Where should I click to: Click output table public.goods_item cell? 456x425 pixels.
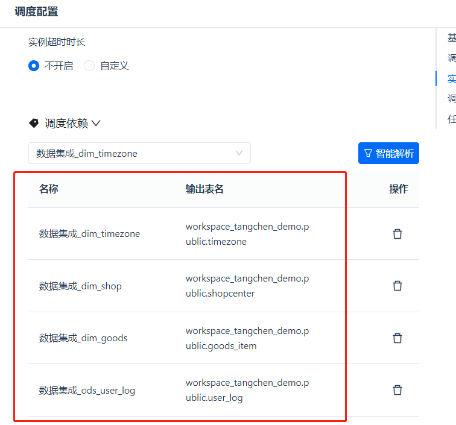pos(247,338)
